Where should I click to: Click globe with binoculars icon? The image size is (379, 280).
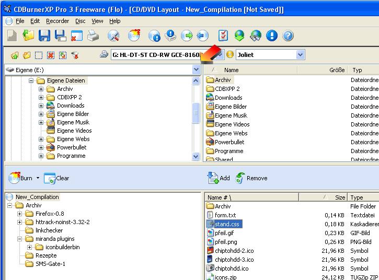(x=256, y=36)
